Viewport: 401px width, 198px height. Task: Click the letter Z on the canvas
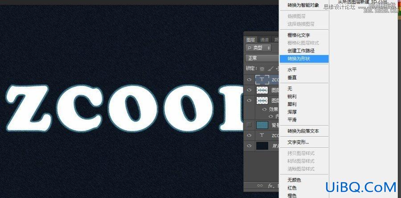[28, 108]
